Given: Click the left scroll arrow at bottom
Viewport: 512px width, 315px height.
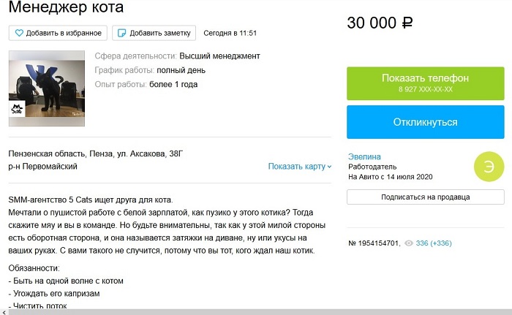Looking at the screenshot, I should tap(4, 311).
